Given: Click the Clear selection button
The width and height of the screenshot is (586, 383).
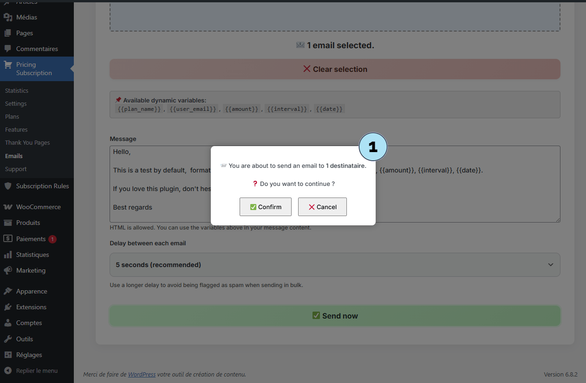Looking at the screenshot, I should click(334, 69).
